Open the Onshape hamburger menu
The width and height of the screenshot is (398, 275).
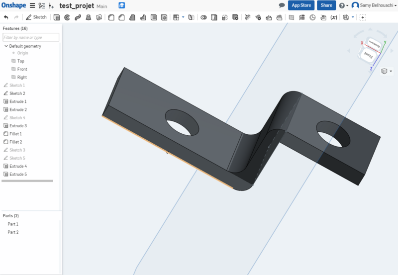pos(32,5)
